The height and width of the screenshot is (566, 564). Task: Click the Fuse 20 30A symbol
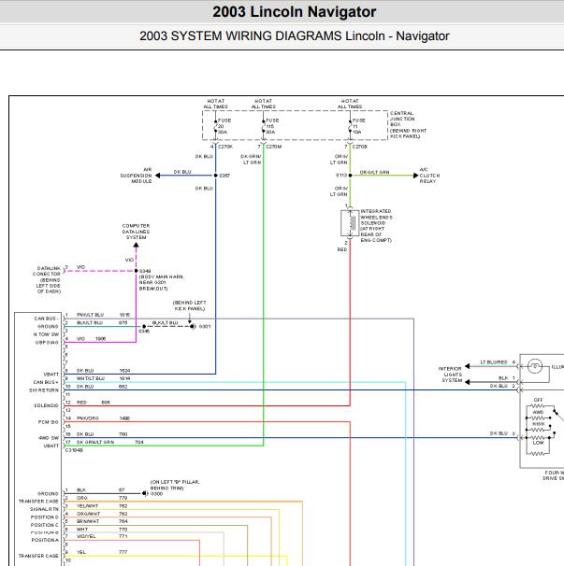click(x=216, y=126)
